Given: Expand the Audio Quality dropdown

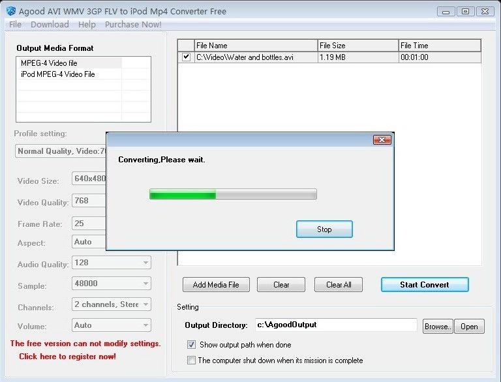Looking at the screenshot, I should (145, 263).
